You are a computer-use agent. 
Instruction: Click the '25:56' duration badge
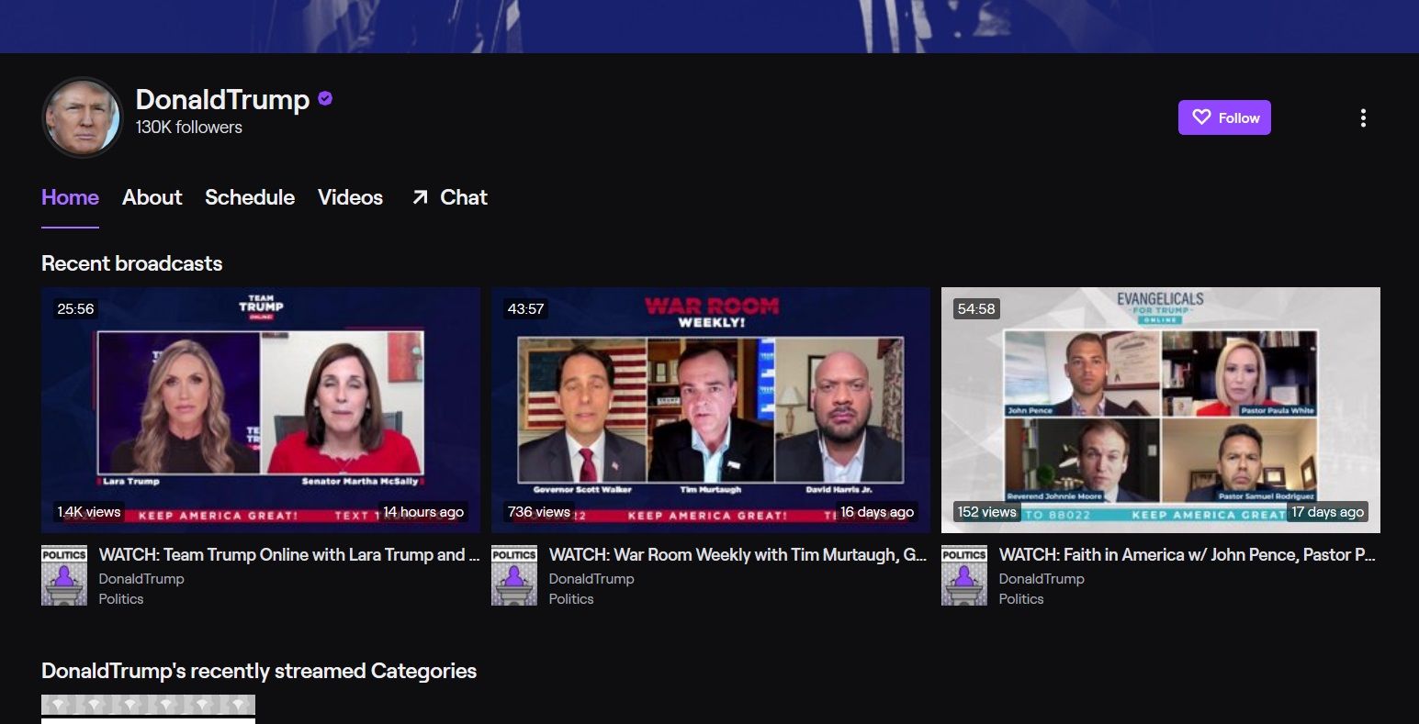[x=75, y=309]
